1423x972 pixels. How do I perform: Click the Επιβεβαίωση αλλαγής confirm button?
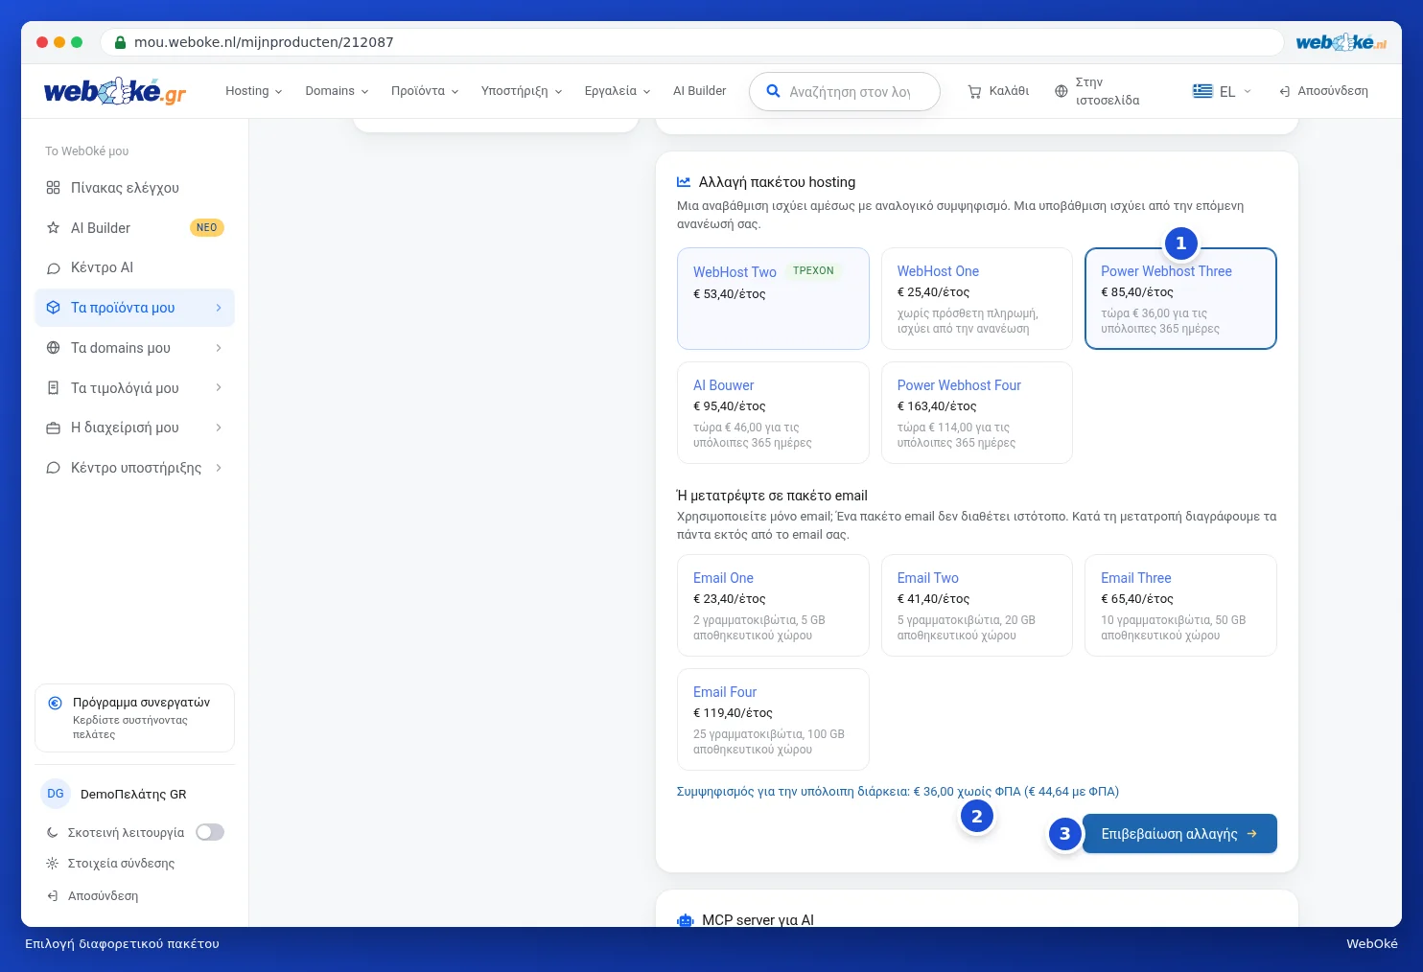(x=1179, y=834)
